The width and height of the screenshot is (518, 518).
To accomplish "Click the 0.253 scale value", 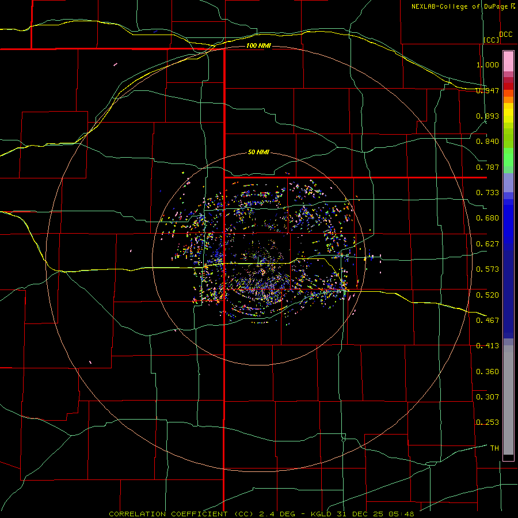I will tap(487, 422).
